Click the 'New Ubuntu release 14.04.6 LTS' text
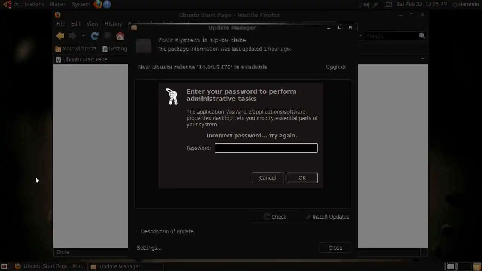Viewport: 482px width, 271px height. (203, 67)
